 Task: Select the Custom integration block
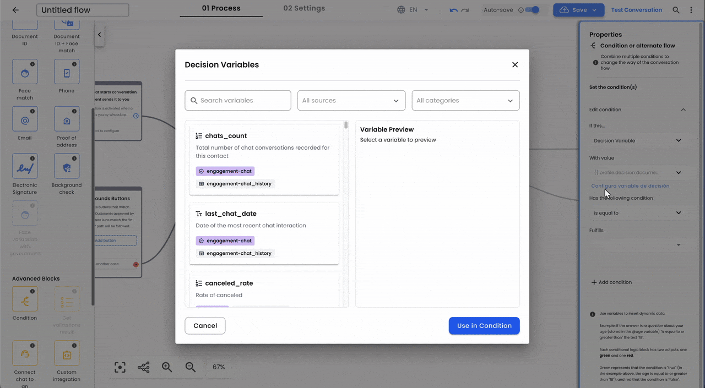point(66,353)
